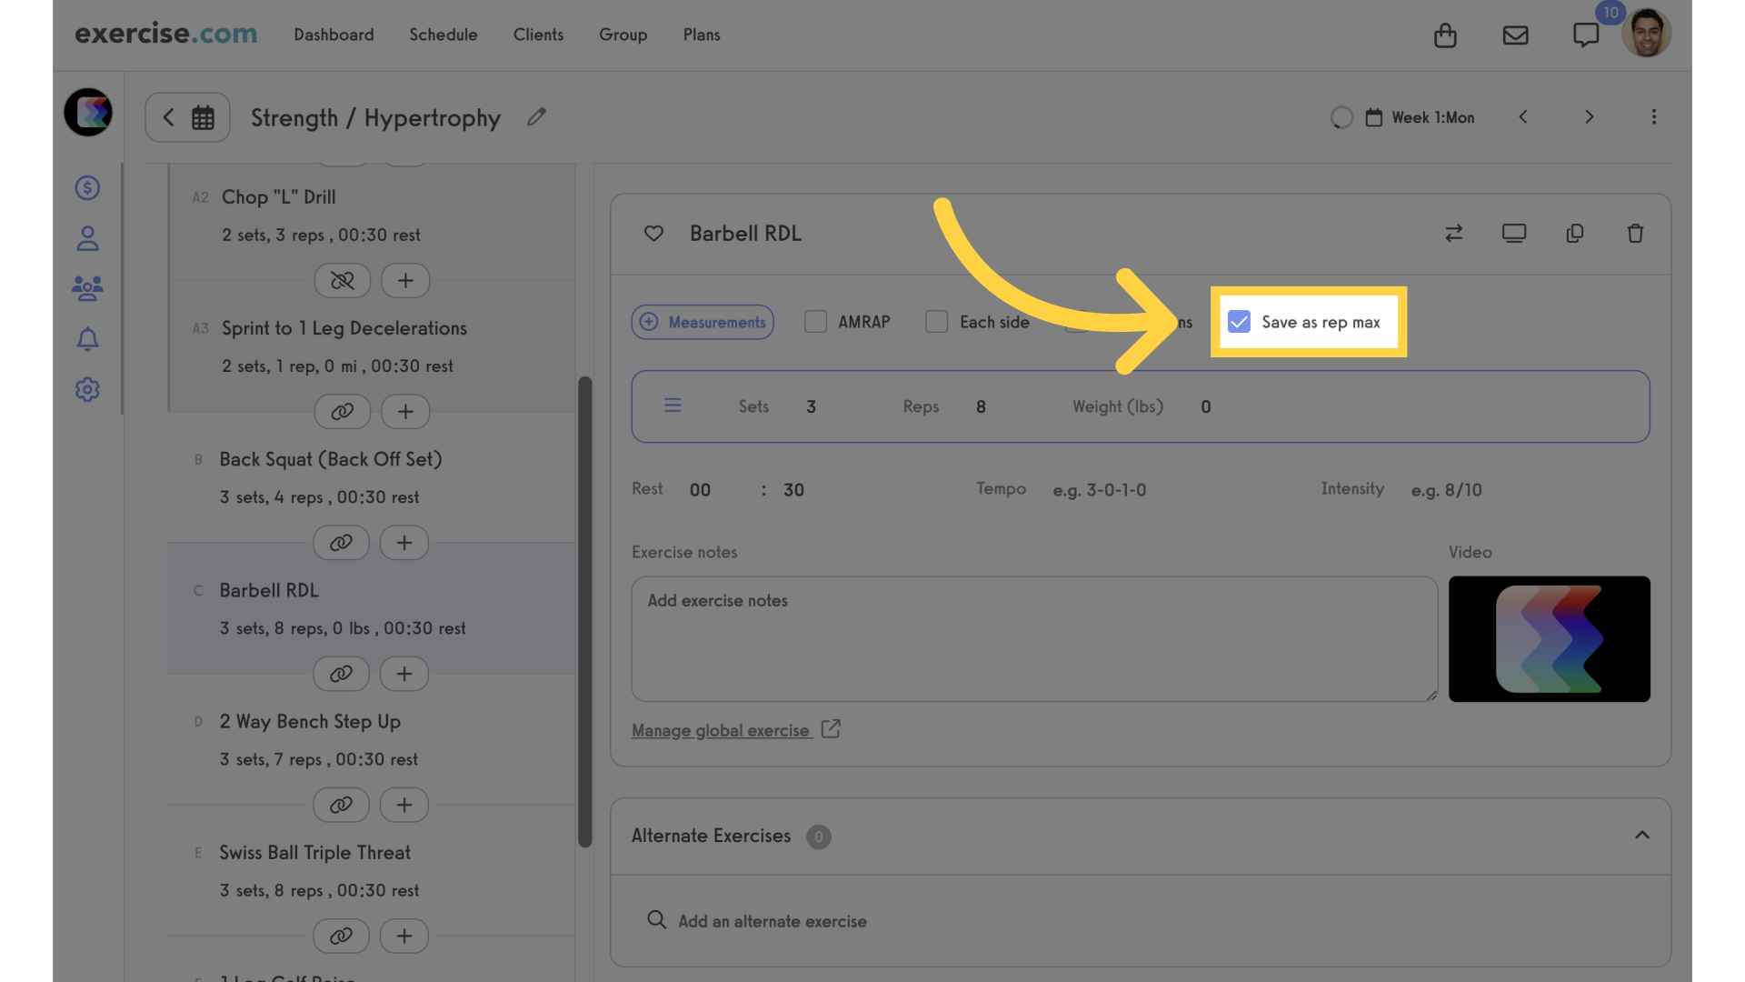Open chat messages with 10 badge
Screen dimensions: 1745x982
click(1586, 35)
